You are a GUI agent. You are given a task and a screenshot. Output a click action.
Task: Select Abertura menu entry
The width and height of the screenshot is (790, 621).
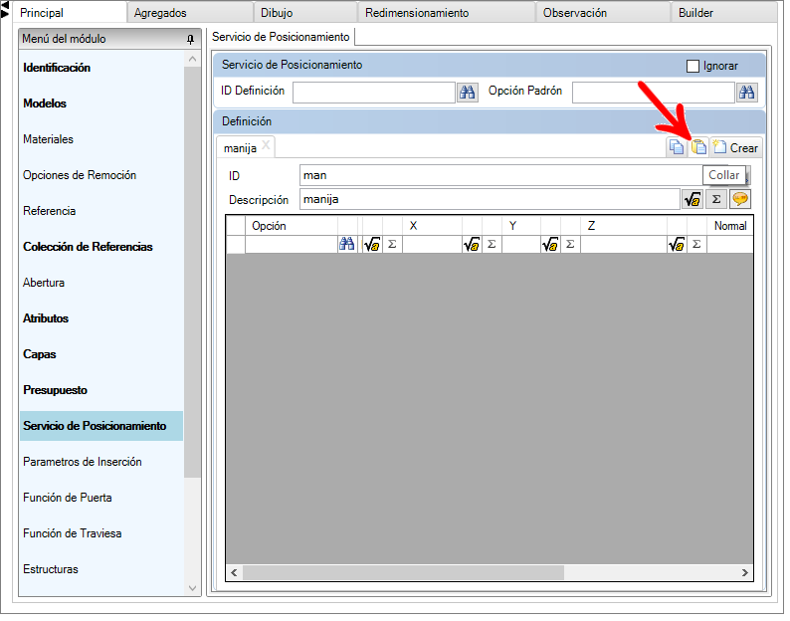click(x=44, y=283)
